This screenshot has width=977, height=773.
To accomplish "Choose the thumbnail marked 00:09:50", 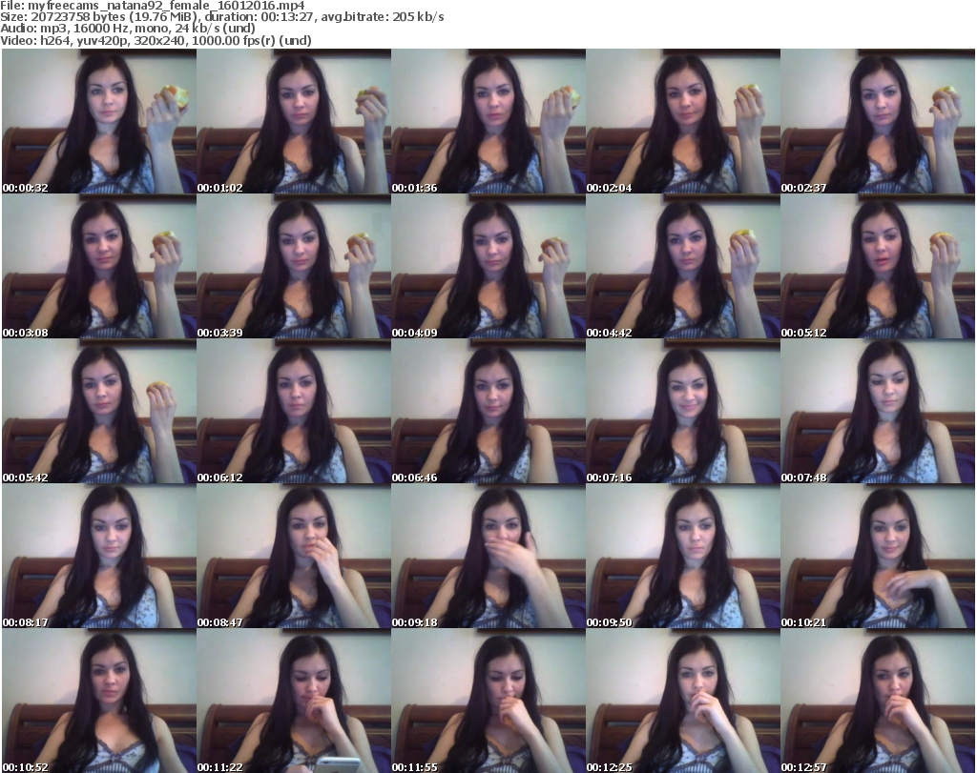I will [x=683, y=557].
